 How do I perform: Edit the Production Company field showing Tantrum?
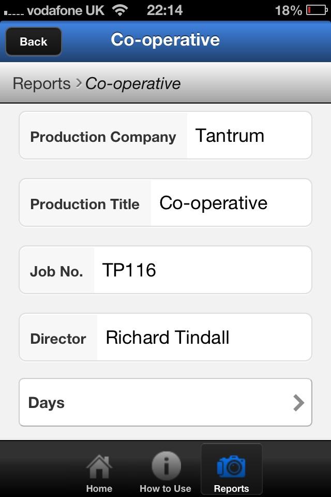tap(249, 136)
